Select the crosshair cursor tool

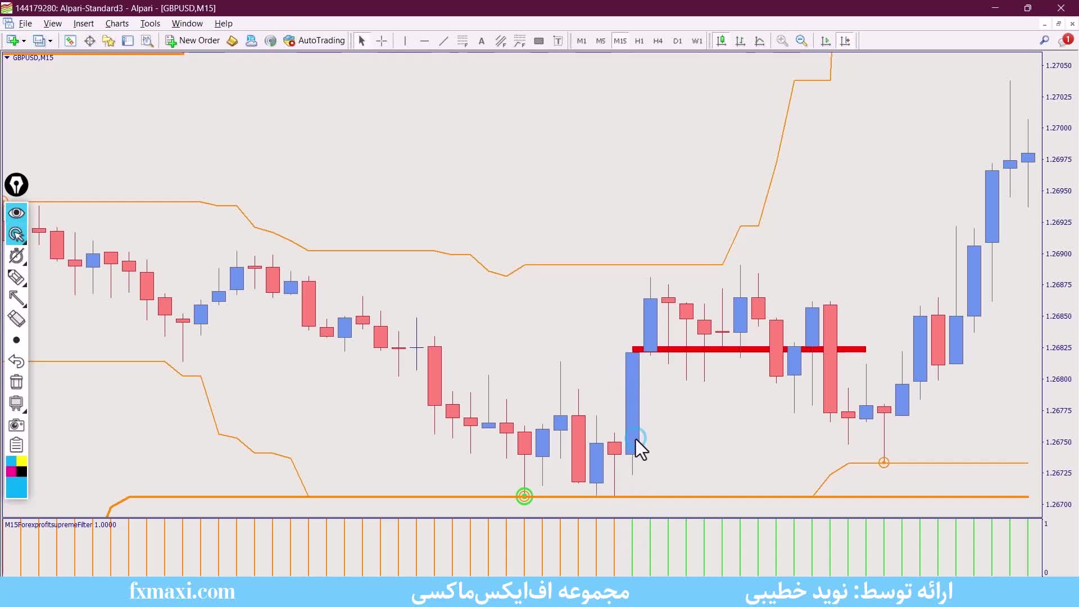tap(382, 40)
